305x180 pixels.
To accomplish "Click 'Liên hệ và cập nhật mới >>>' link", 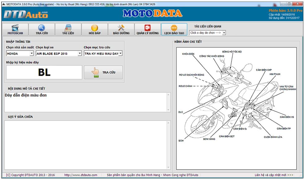I will (x=274, y=175).
